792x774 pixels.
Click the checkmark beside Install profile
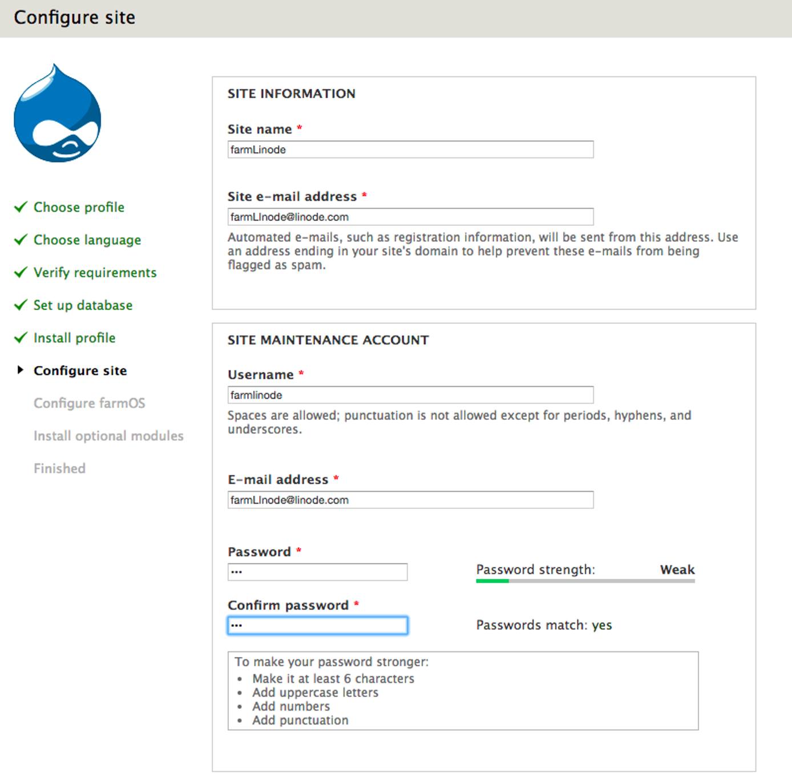pyautogui.click(x=21, y=337)
